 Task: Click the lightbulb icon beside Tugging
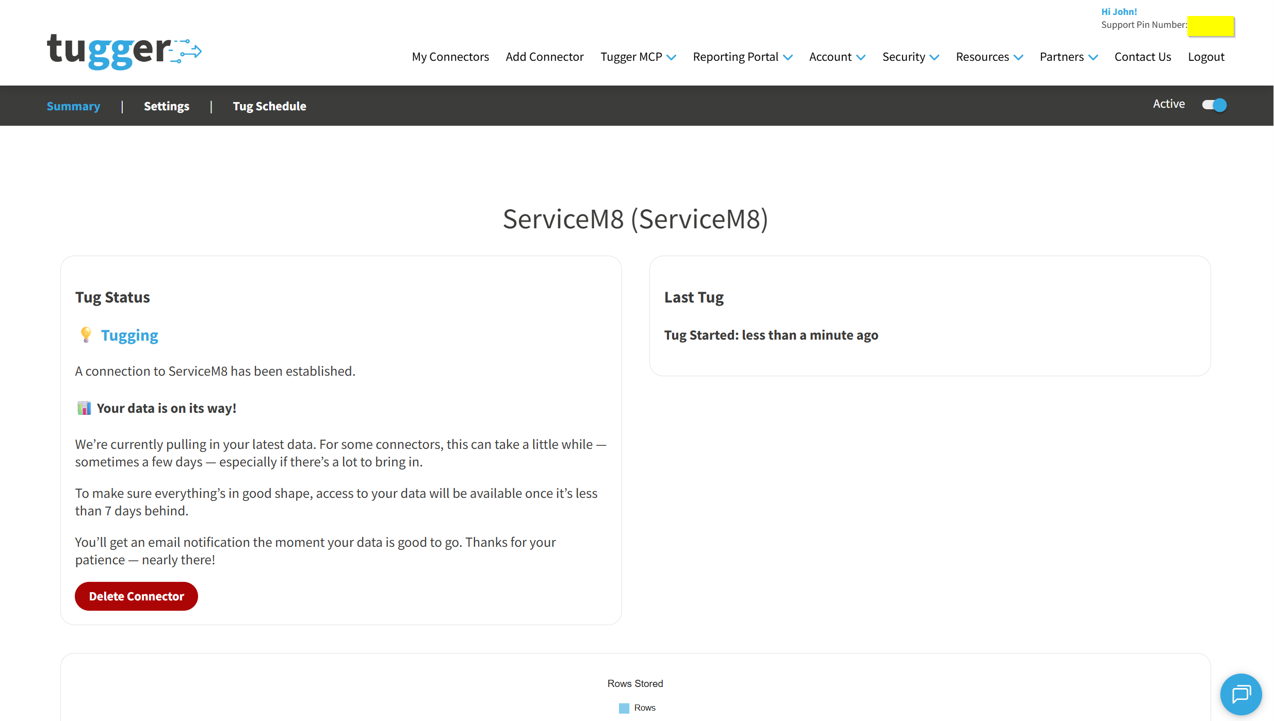[86, 335]
